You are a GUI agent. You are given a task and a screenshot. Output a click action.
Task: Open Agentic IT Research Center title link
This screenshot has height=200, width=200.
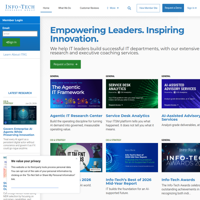(76, 116)
